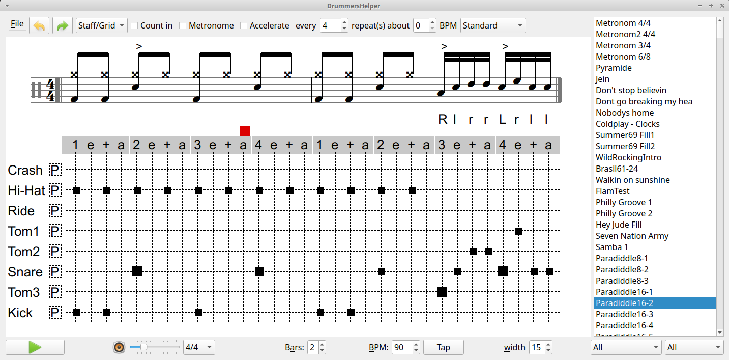Viewport: 729px width, 360px height.
Task: Toggle the Metronome checkbox
Action: point(183,25)
